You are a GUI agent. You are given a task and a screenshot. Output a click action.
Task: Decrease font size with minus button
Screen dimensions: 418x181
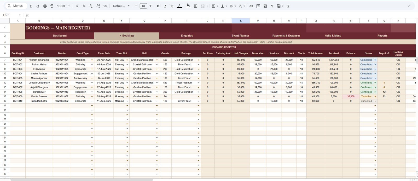[136, 6]
